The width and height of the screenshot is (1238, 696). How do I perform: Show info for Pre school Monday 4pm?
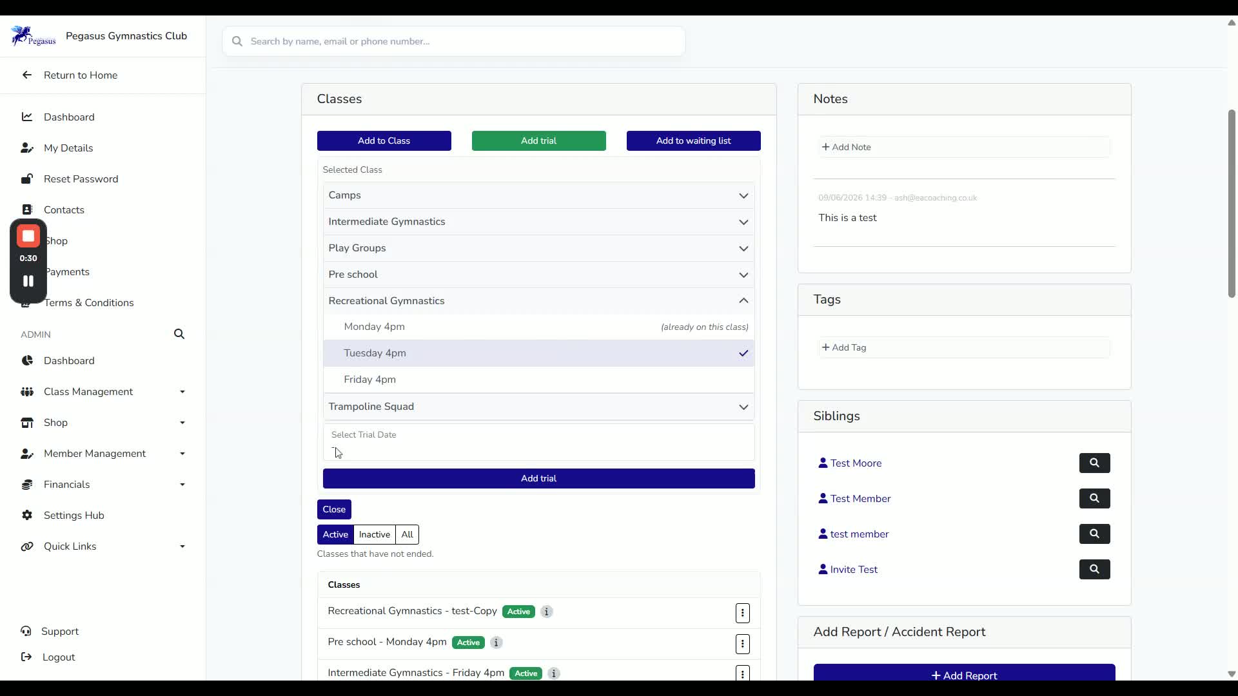click(x=496, y=643)
